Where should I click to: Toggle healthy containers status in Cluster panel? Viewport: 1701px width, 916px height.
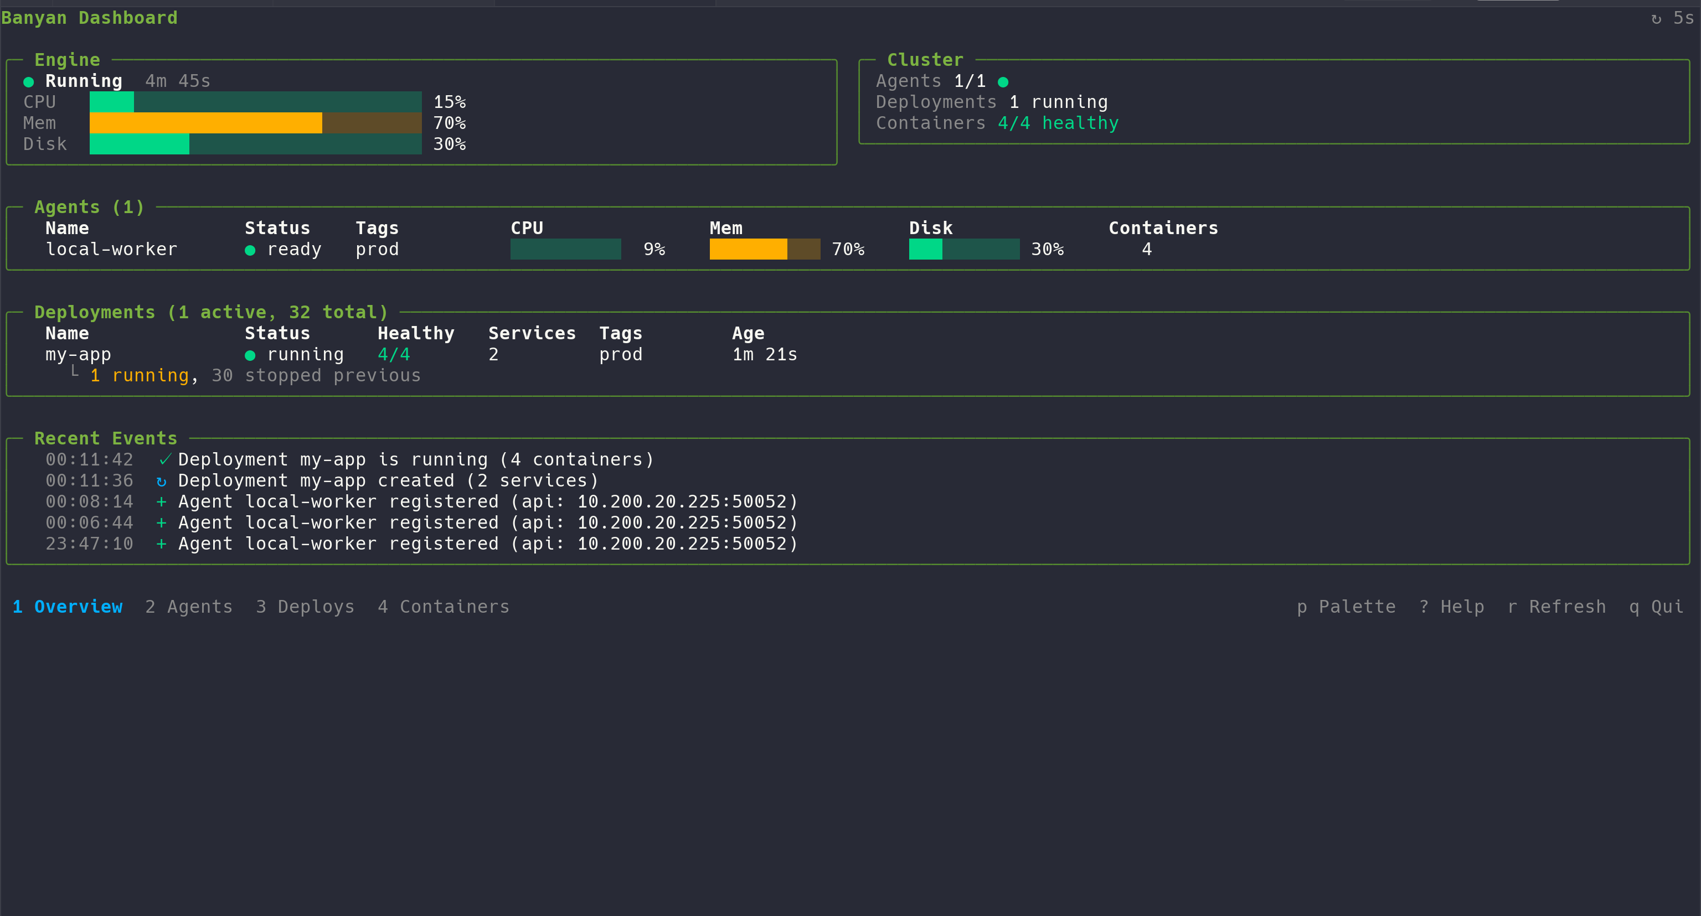pyautogui.click(x=1057, y=123)
